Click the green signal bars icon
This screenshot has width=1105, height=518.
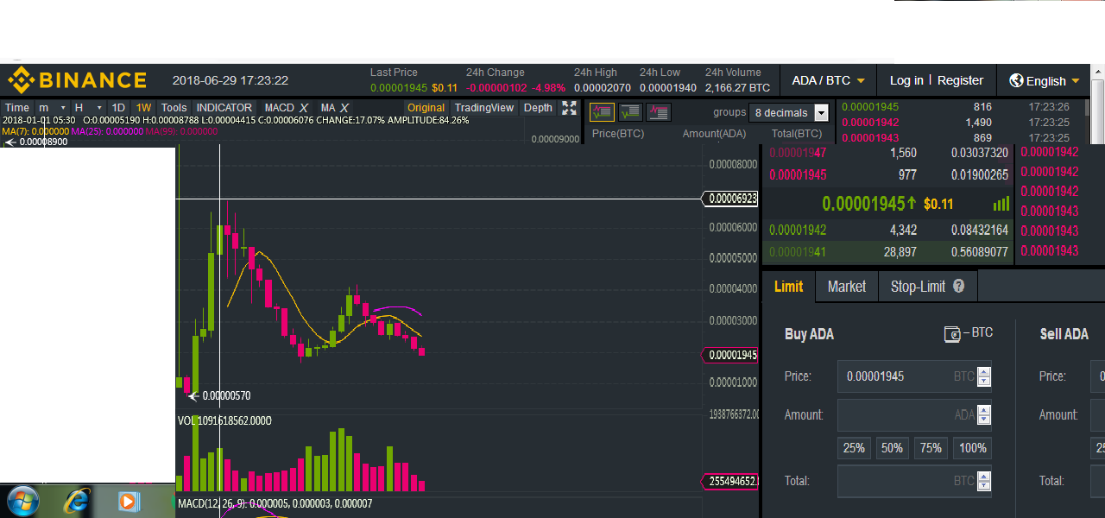tap(1001, 204)
